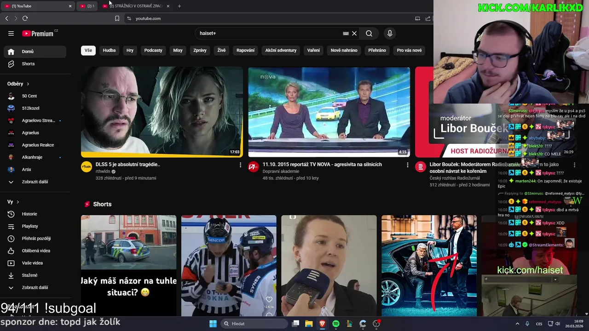Open Historie in sidebar

(x=35, y=214)
